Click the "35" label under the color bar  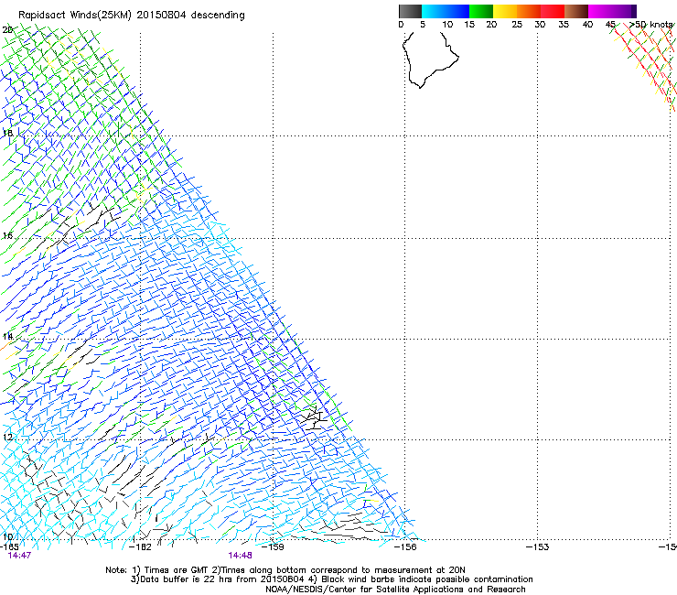pos(564,25)
